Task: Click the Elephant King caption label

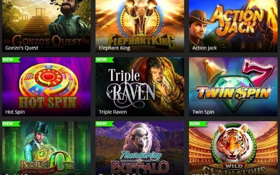Action: click(114, 48)
